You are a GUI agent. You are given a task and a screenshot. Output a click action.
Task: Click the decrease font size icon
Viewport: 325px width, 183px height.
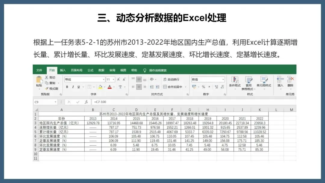point(124,79)
